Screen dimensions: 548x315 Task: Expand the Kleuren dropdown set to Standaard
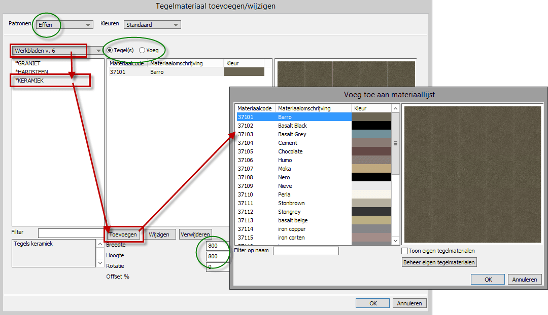pos(152,25)
